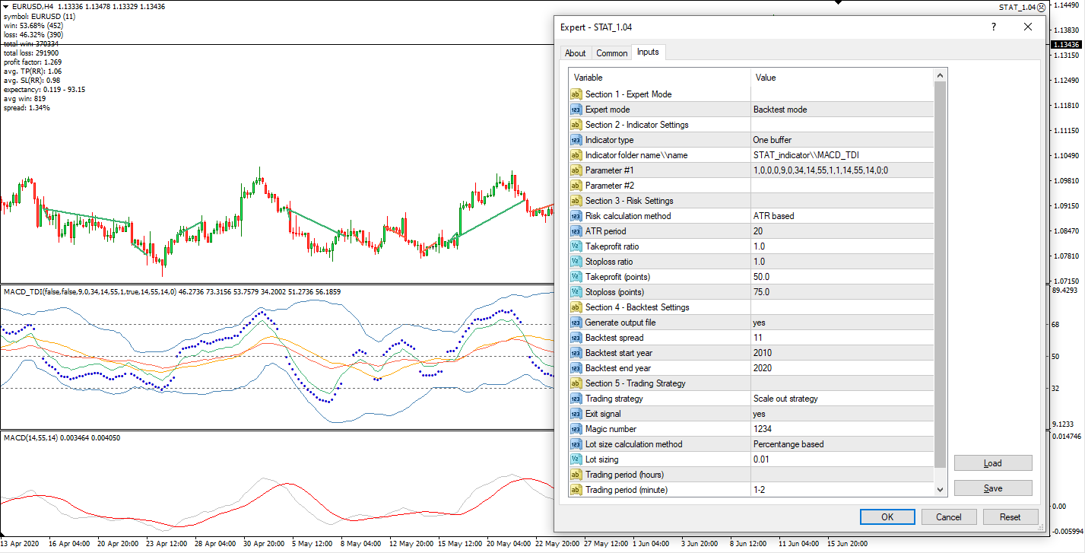Open the Trading strategy value dropdown
This screenshot has width=1085, height=553.
[x=841, y=399]
